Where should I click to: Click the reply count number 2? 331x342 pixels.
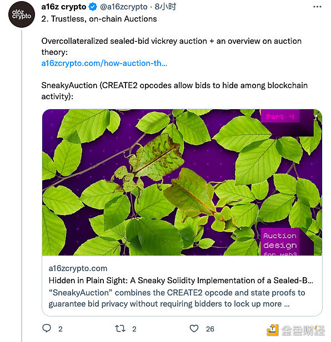[x=61, y=329]
